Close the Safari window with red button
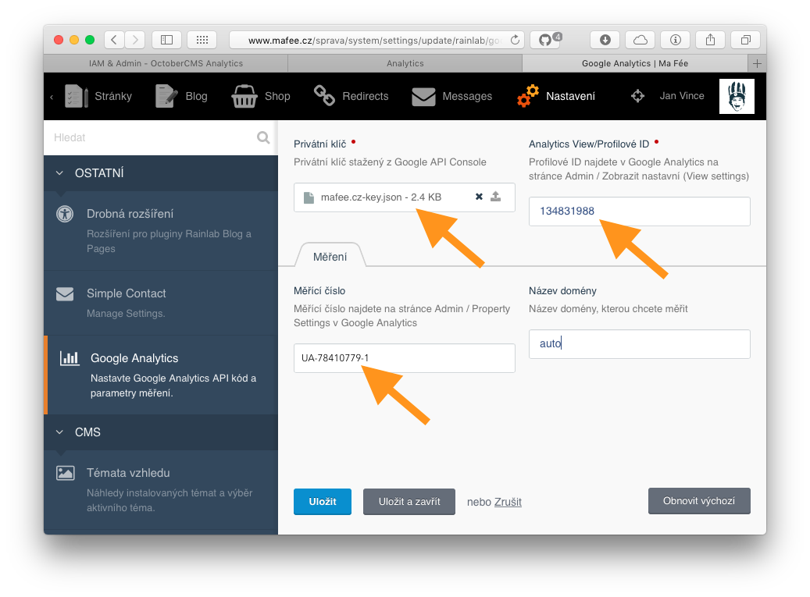 point(59,40)
